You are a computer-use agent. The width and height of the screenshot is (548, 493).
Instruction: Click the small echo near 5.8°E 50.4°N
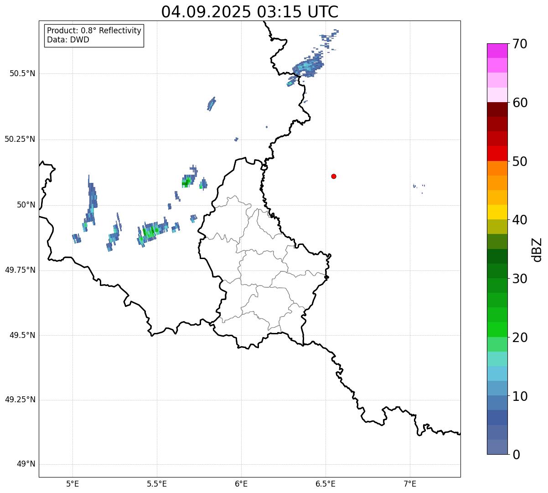click(x=211, y=104)
